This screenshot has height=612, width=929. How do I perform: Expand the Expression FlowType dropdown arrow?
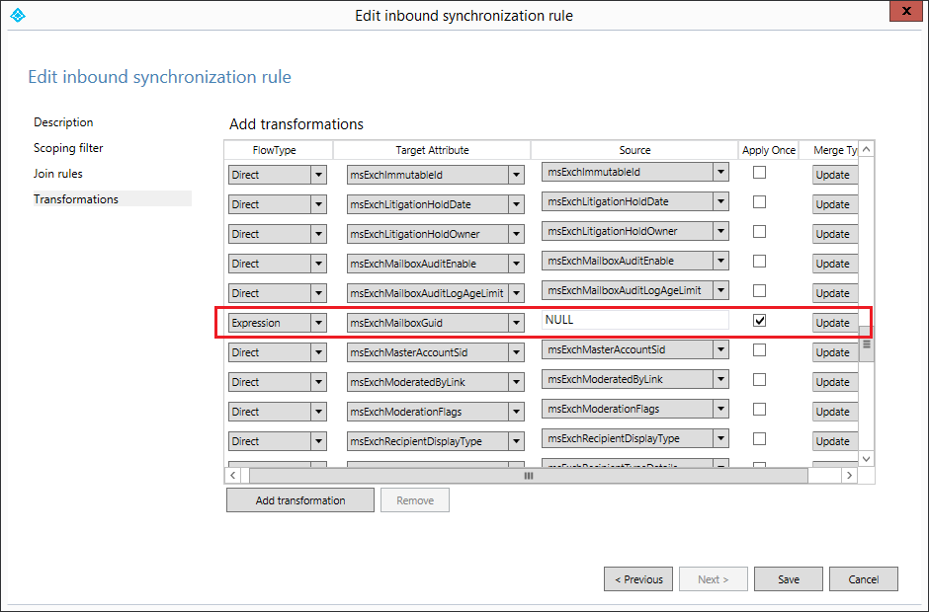click(319, 323)
